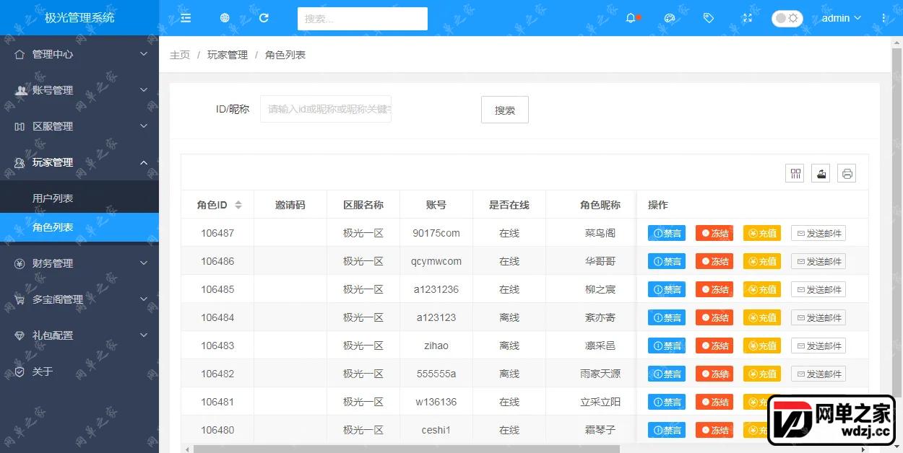The width and height of the screenshot is (903, 453).
Task: Click the 搜索 button
Action: 505,110
